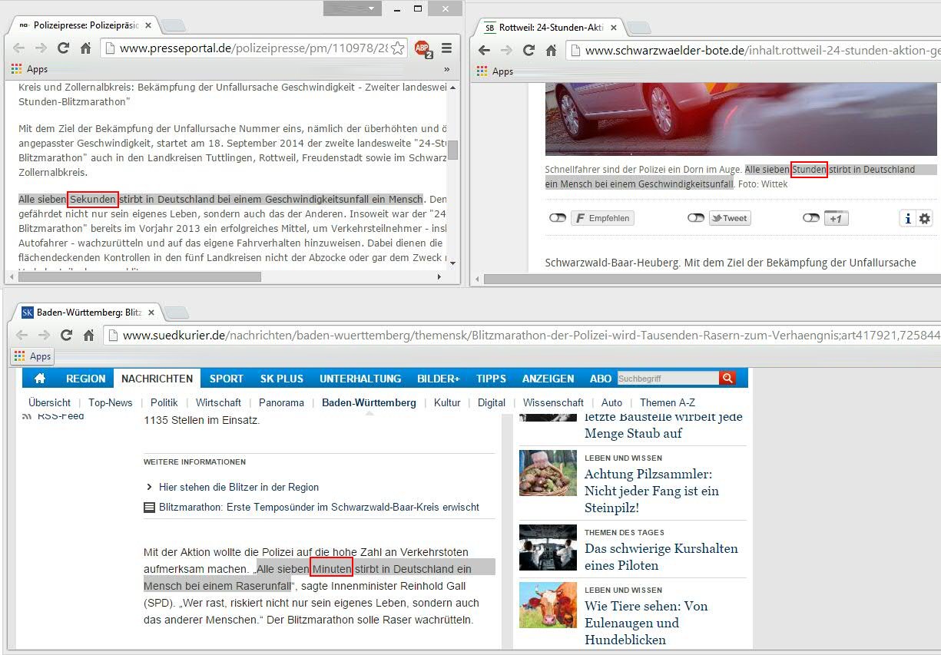This screenshot has height=655, width=941.
Task: Expand 'Hier stehen die Blitzer in der Region'
Action: [238, 487]
